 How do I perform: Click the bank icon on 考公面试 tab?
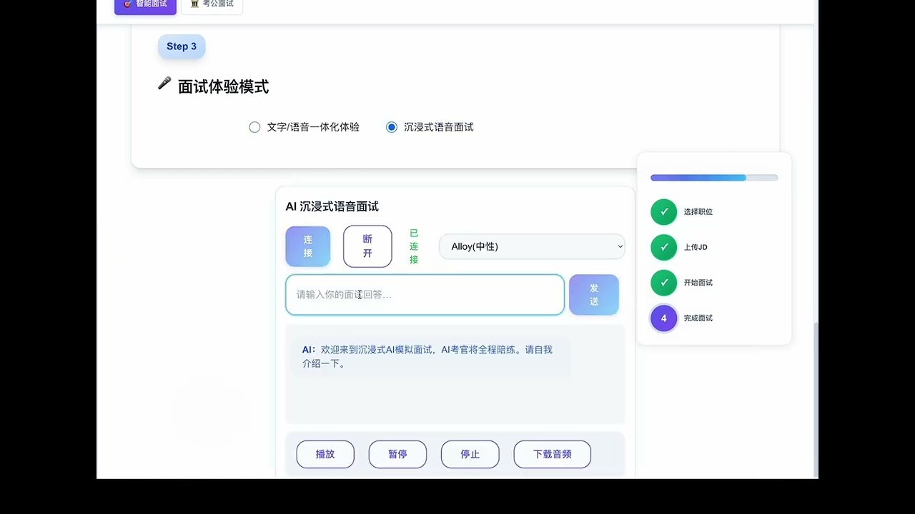193,4
